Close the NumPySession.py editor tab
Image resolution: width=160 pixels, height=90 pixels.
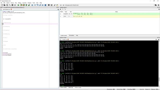tap(11, 9)
